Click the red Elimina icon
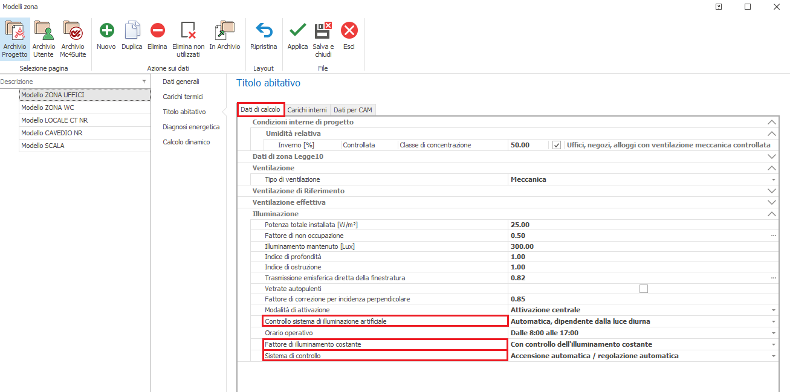Screen dimensions: 790x392 [x=157, y=30]
